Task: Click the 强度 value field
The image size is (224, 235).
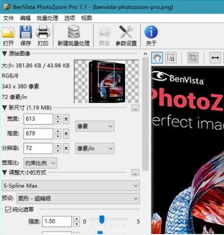Action: click(x=57, y=221)
